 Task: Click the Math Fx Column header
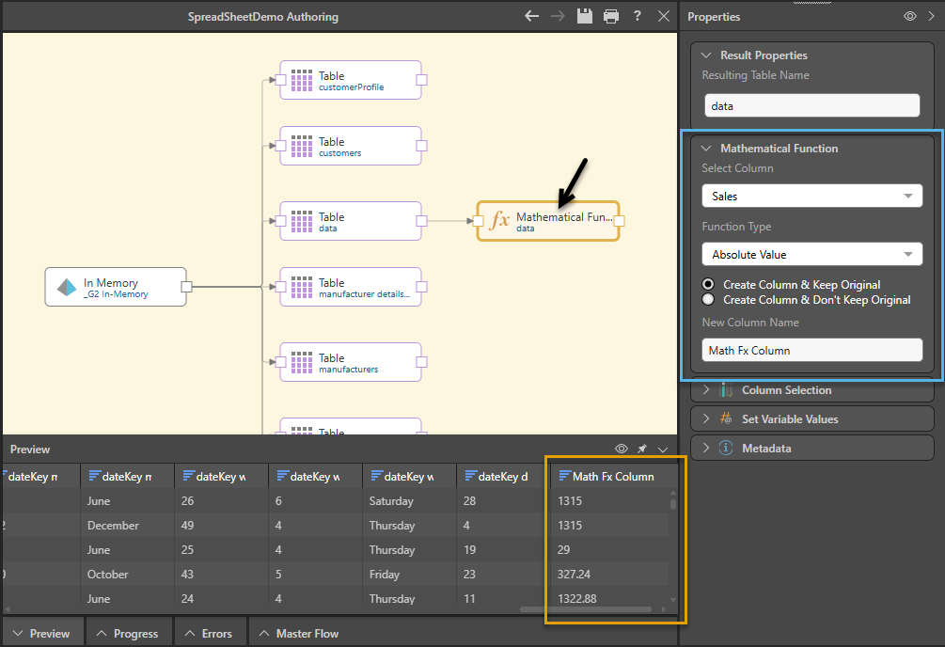613,477
